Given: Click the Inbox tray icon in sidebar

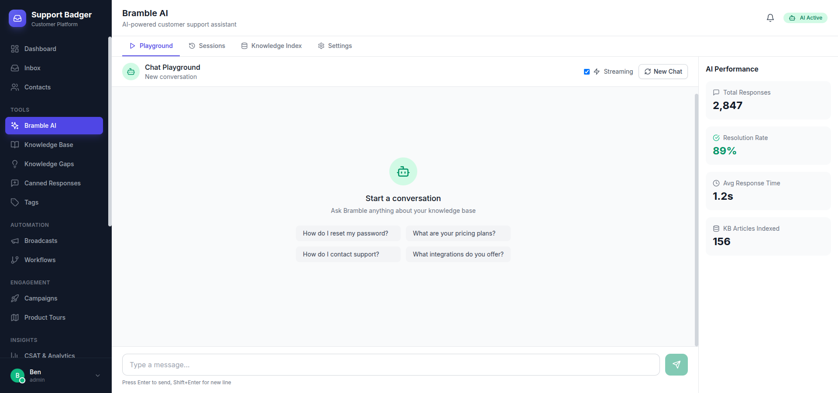Looking at the screenshot, I should 15,68.
